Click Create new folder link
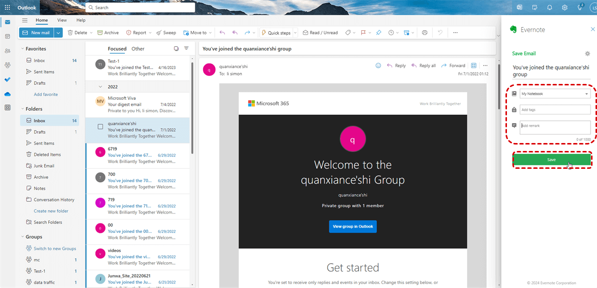The image size is (597, 288). [51, 211]
